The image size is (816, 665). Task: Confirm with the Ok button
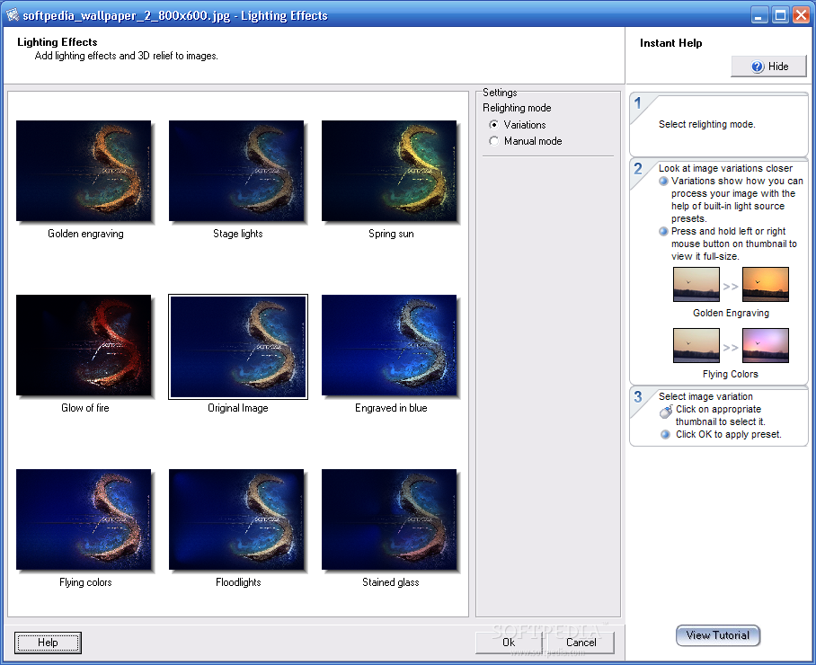509,643
